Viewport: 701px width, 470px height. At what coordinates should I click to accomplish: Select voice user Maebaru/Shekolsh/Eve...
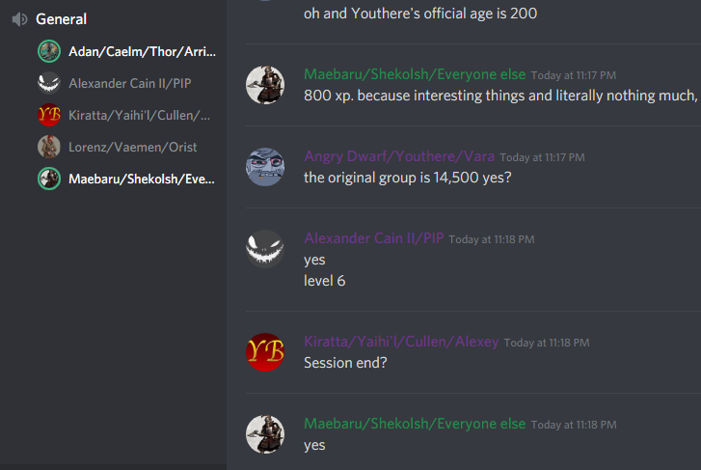tap(127, 179)
